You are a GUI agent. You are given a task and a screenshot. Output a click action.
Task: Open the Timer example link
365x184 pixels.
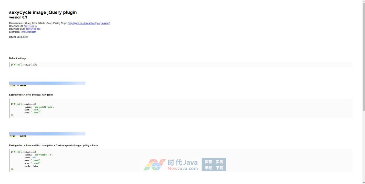[23, 32]
